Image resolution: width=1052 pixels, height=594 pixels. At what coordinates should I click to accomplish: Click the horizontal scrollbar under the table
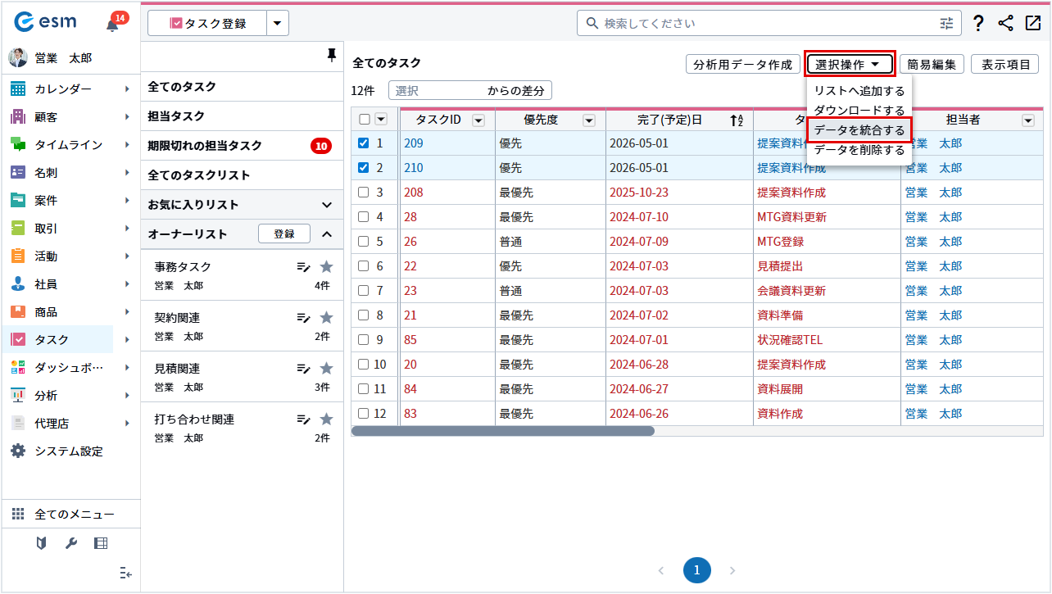point(503,431)
